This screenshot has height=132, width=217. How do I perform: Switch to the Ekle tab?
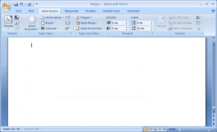[x=31, y=11]
